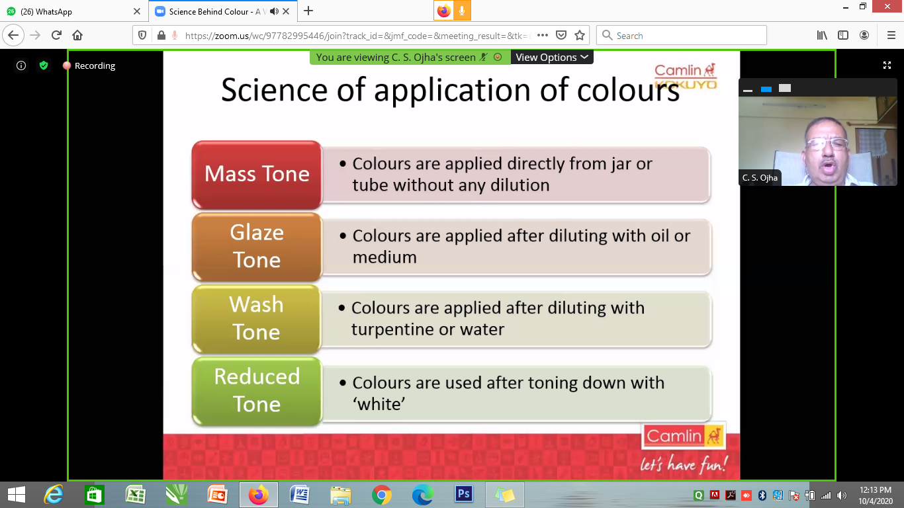Screen dimensions: 904x508
Task: Toggle the Firefox sidebar view
Action: coord(843,36)
